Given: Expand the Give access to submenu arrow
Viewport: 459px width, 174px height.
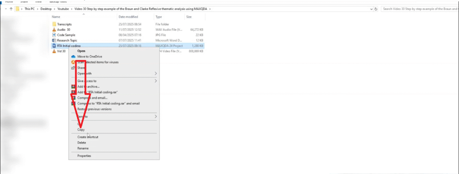Looking at the screenshot, I should tap(156, 81).
